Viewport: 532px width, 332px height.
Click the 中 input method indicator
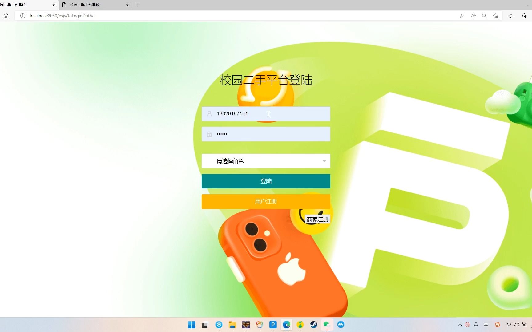[486, 325]
